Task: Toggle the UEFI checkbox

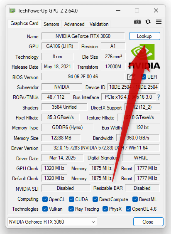Action: coord(144,77)
